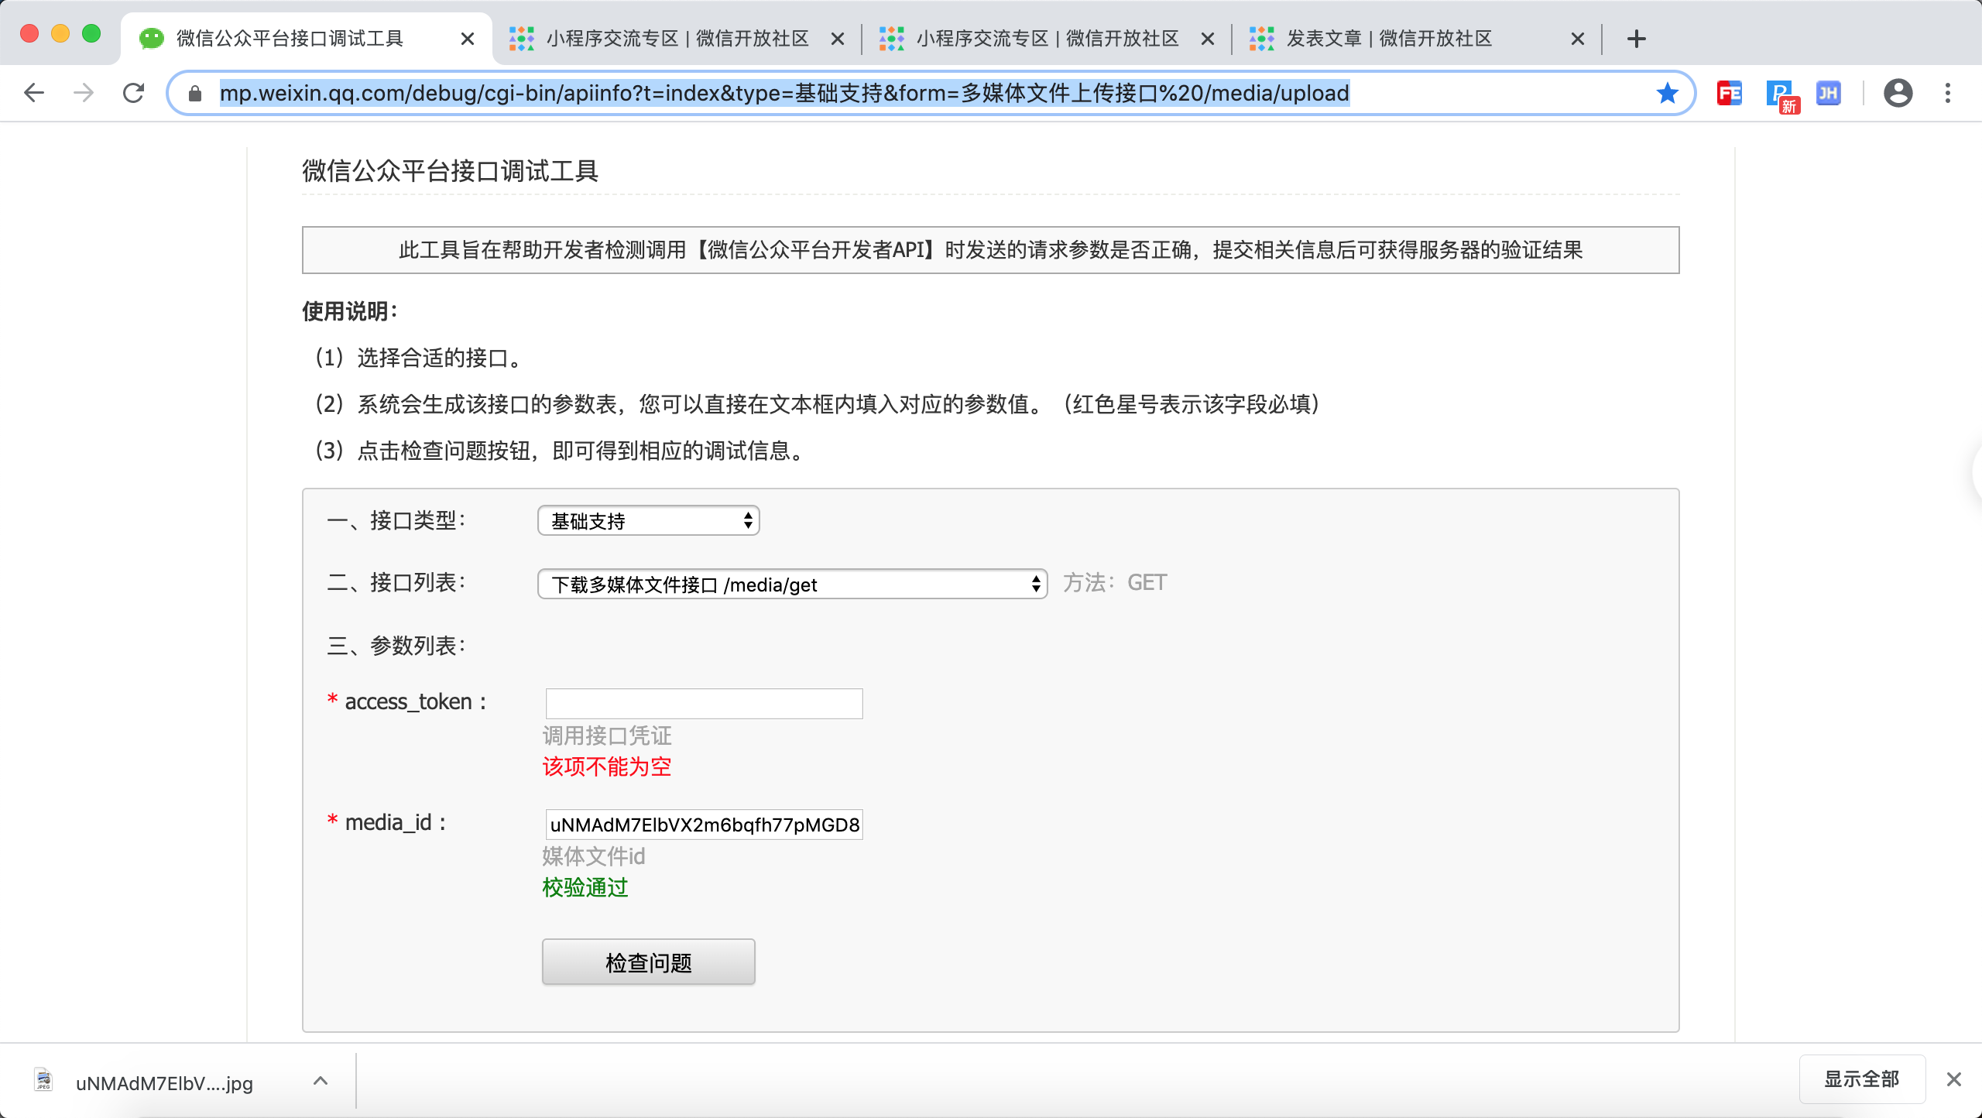1982x1118 pixels.
Task: Open the P新 browser extension
Action: pyautogui.click(x=1781, y=93)
